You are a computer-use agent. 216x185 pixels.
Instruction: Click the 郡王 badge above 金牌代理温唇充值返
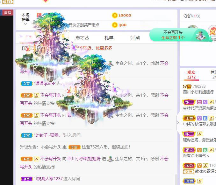[x=189, y=102]
